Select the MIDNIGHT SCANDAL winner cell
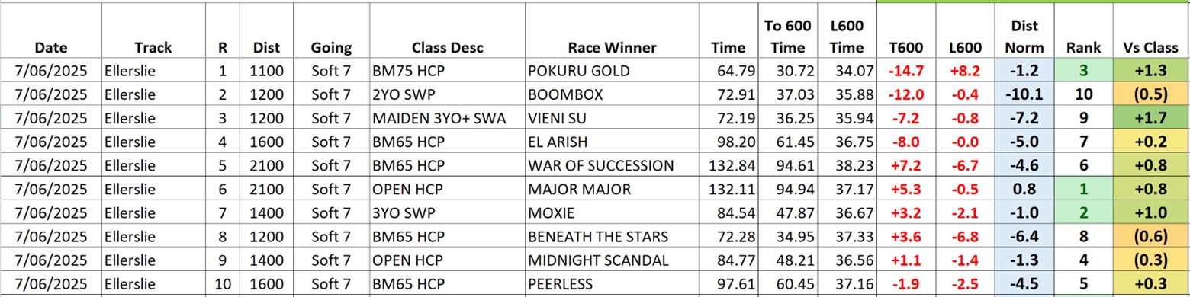This screenshot has width=1190, height=297. (601, 260)
